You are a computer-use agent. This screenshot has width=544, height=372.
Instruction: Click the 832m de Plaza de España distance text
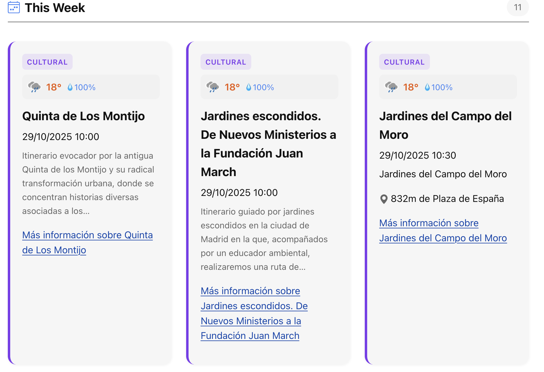[447, 199]
